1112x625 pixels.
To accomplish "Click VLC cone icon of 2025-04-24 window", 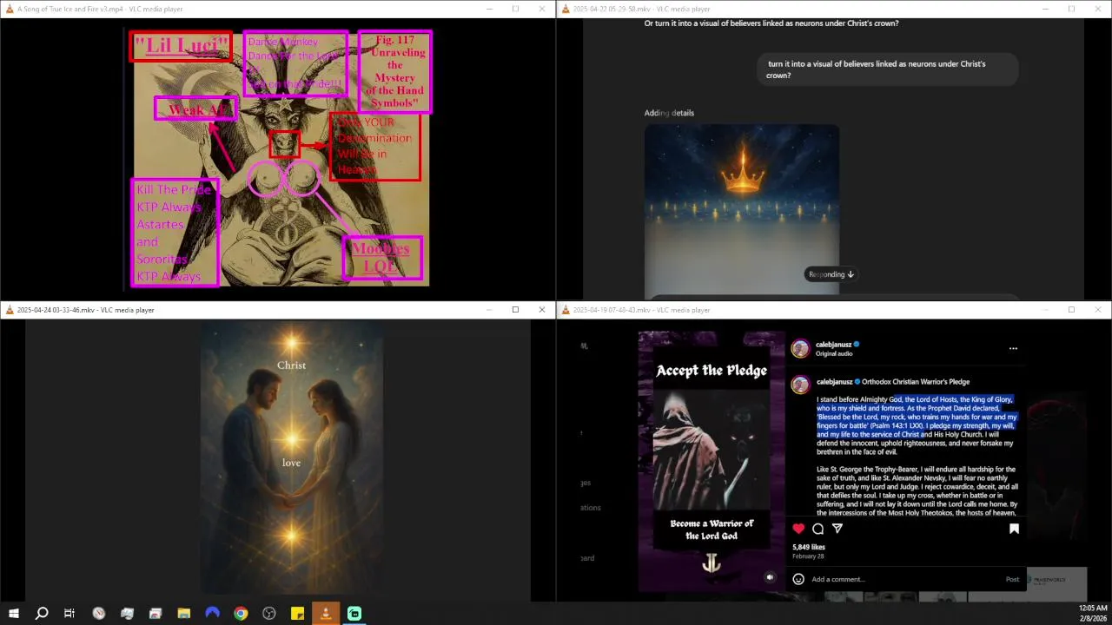I will 10,310.
